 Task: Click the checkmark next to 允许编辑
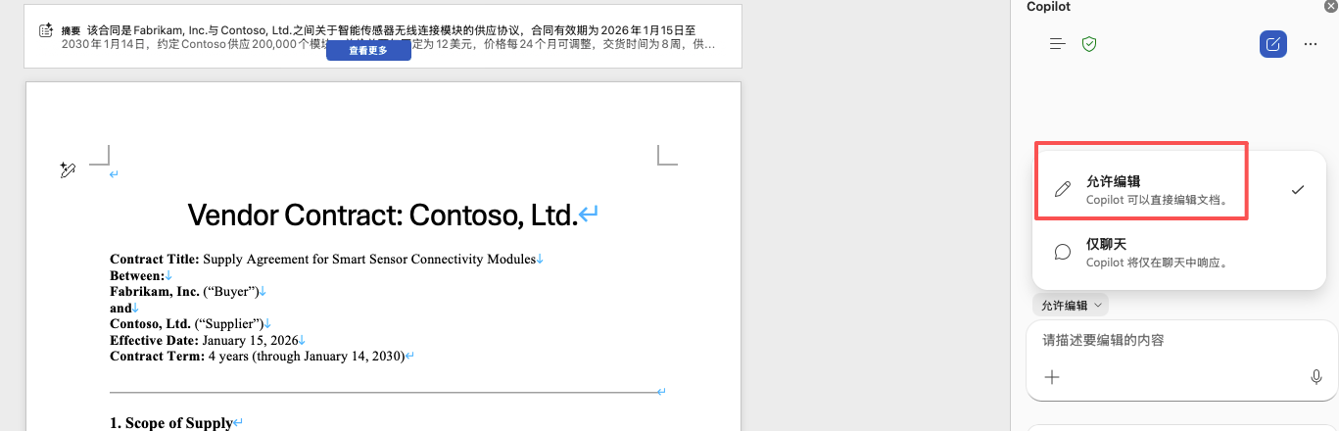[x=1298, y=189]
